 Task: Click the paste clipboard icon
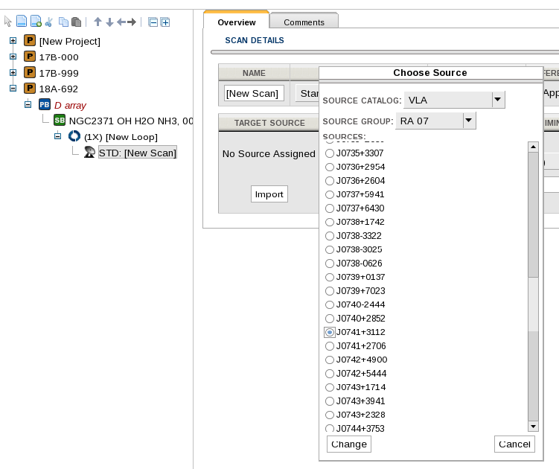coord(76,22)
